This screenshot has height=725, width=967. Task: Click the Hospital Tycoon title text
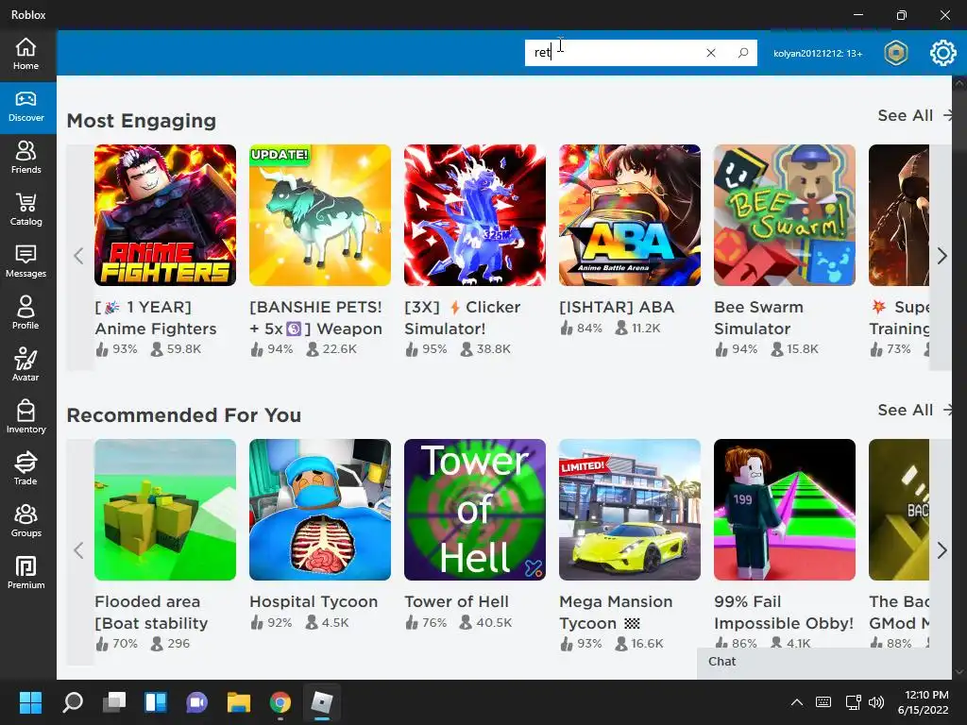314,601
